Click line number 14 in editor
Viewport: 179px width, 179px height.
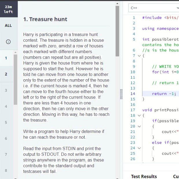pos(133,94)
